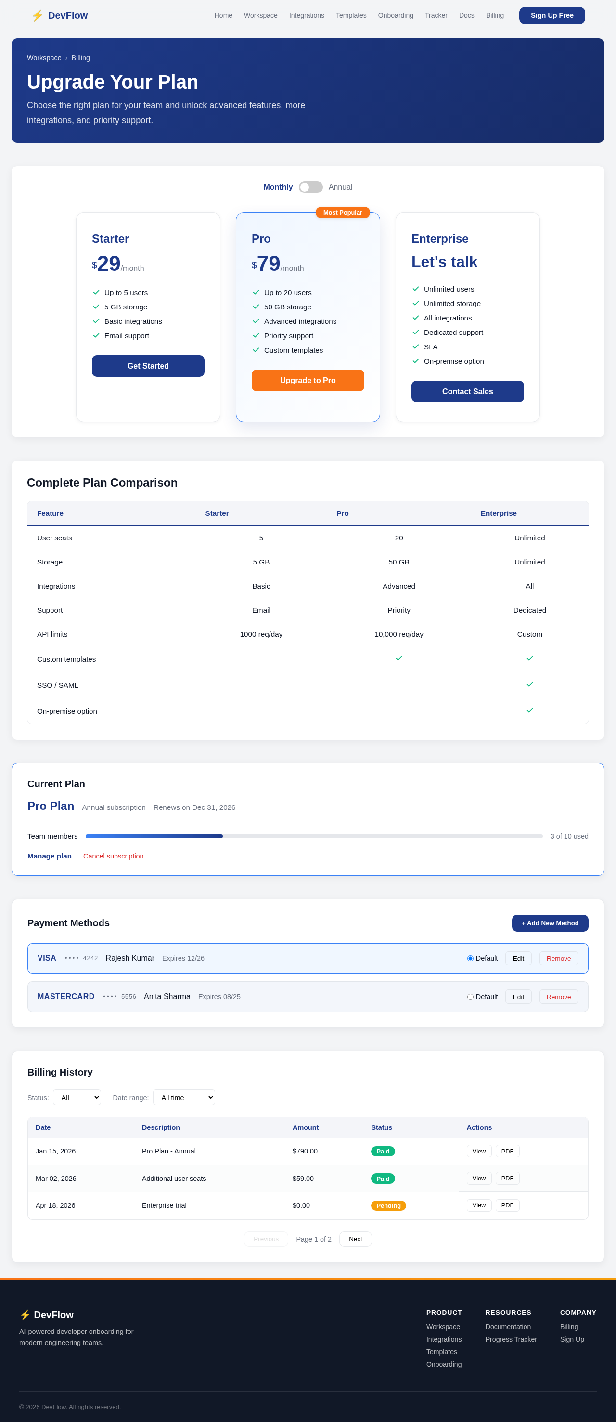The image size is (616, 1422).
Task: Click the checkmark in Pro column for Custom templates
Action: tap(398, 658)
